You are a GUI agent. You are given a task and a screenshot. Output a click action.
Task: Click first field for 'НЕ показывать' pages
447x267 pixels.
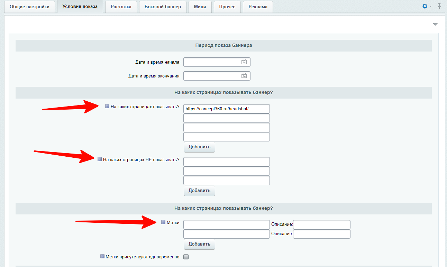tap(227, 162)
